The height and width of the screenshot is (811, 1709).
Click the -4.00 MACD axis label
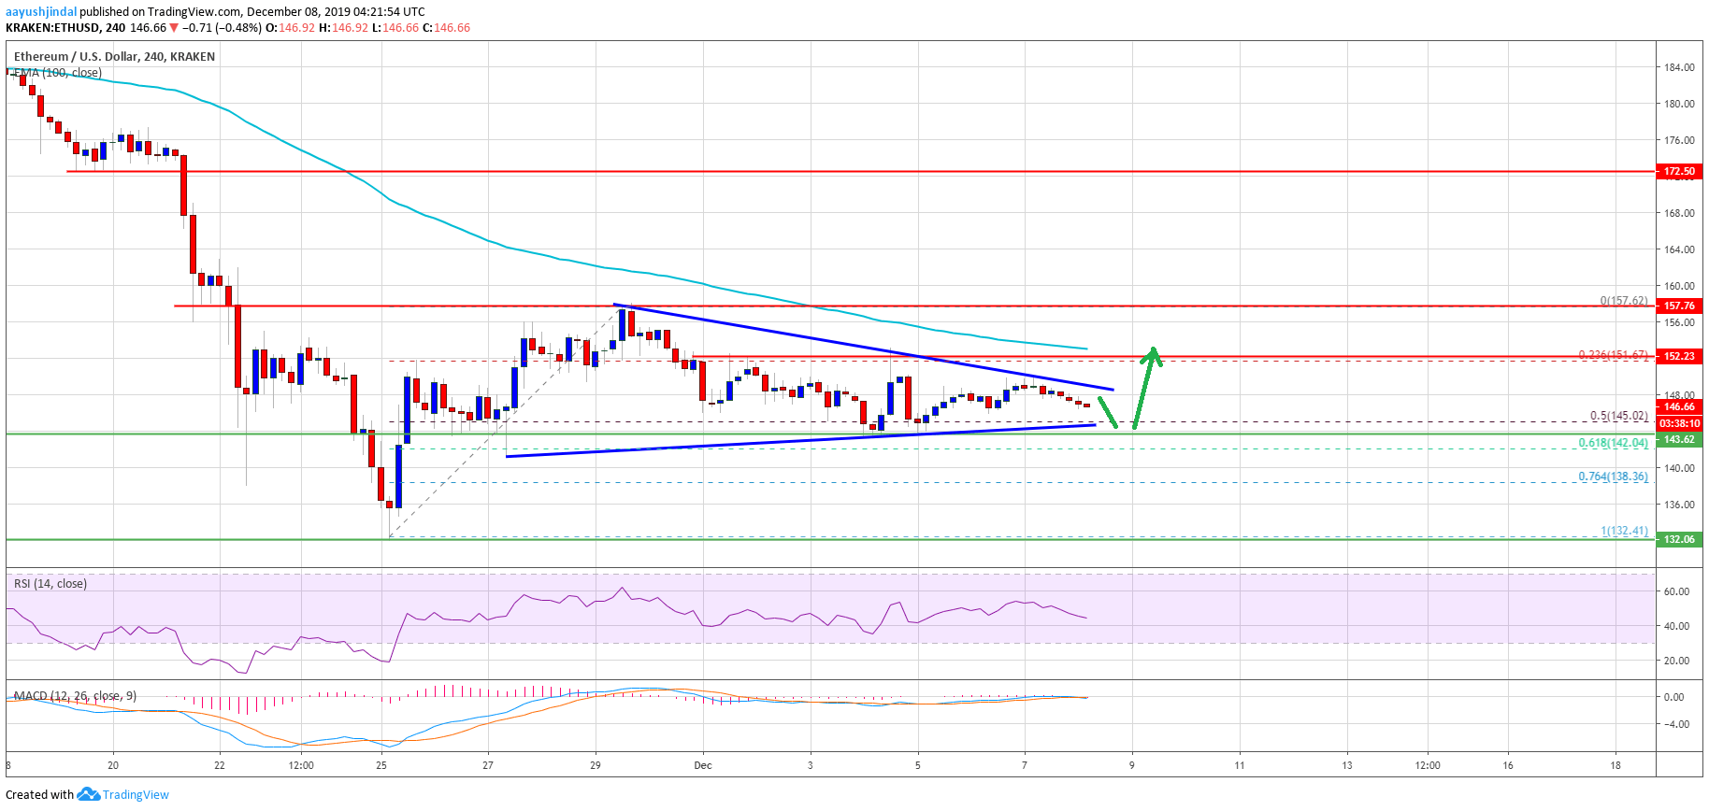click(1676, 724)
